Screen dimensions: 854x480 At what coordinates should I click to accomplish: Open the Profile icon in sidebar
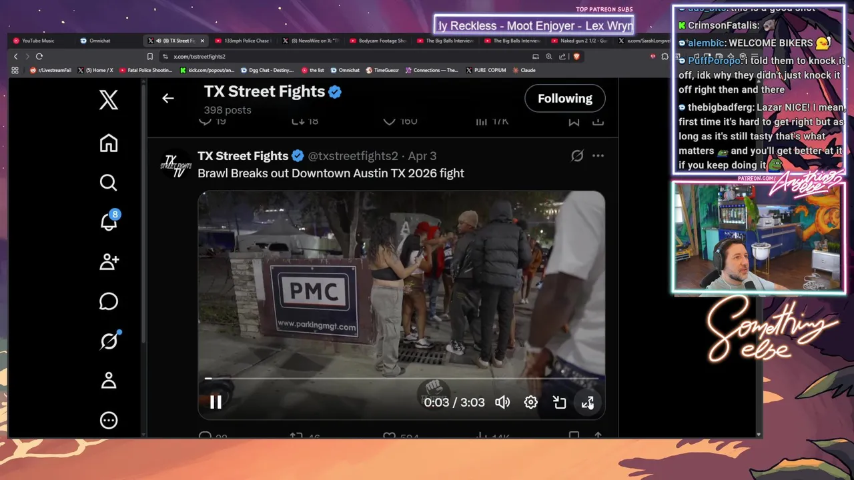click(x=109, y=381)
